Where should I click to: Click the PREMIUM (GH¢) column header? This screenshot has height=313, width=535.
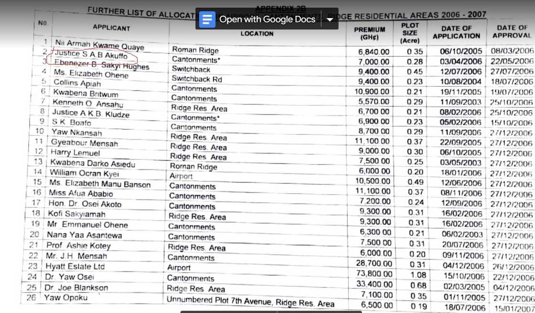point(369,33)
